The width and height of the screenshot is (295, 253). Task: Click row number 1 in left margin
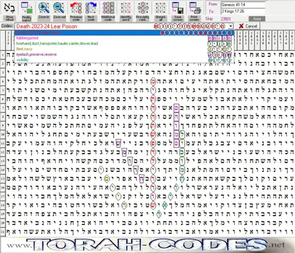[2, 55]
